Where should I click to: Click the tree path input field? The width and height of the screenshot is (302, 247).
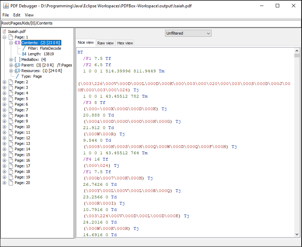(151, 23)
